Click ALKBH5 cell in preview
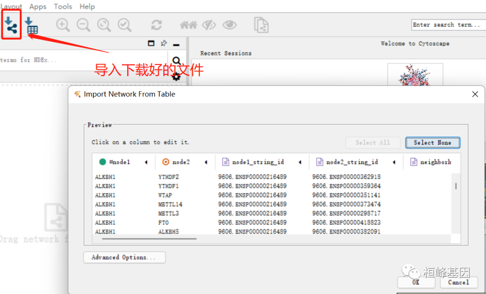The width and height of the screenshot is (486, 294). pyautogui.click(x=168, y=231)
